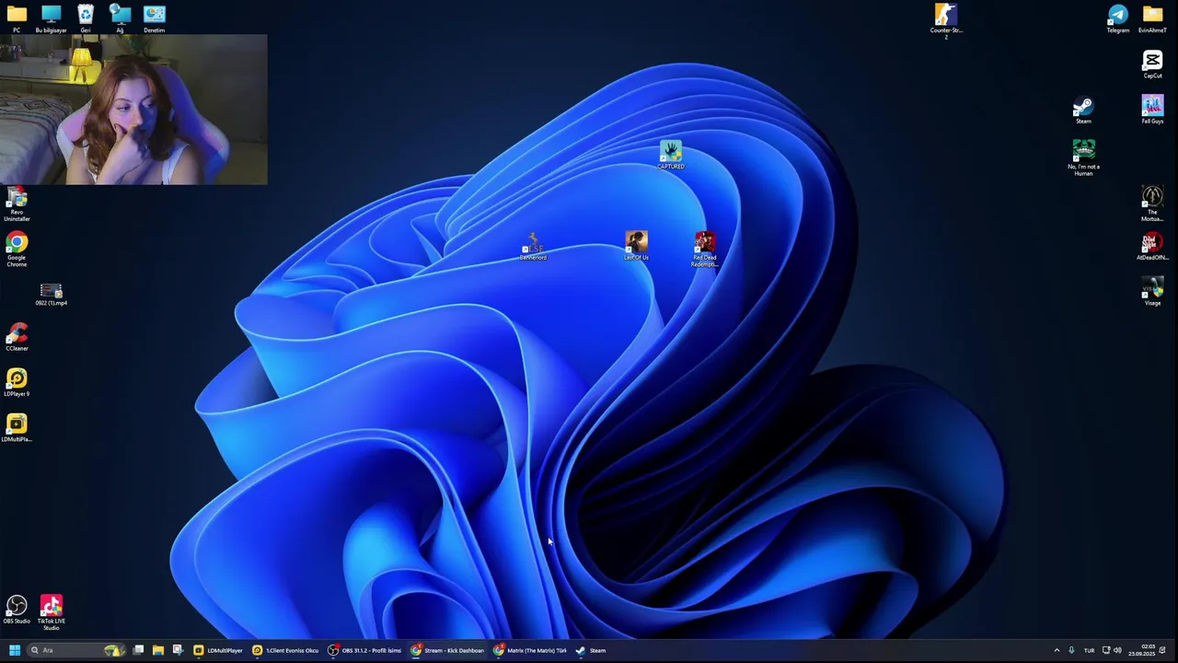Select the AtDeadOfNight shortcut
This screenshot has height=663, width=1178.
coord(1152,248)
